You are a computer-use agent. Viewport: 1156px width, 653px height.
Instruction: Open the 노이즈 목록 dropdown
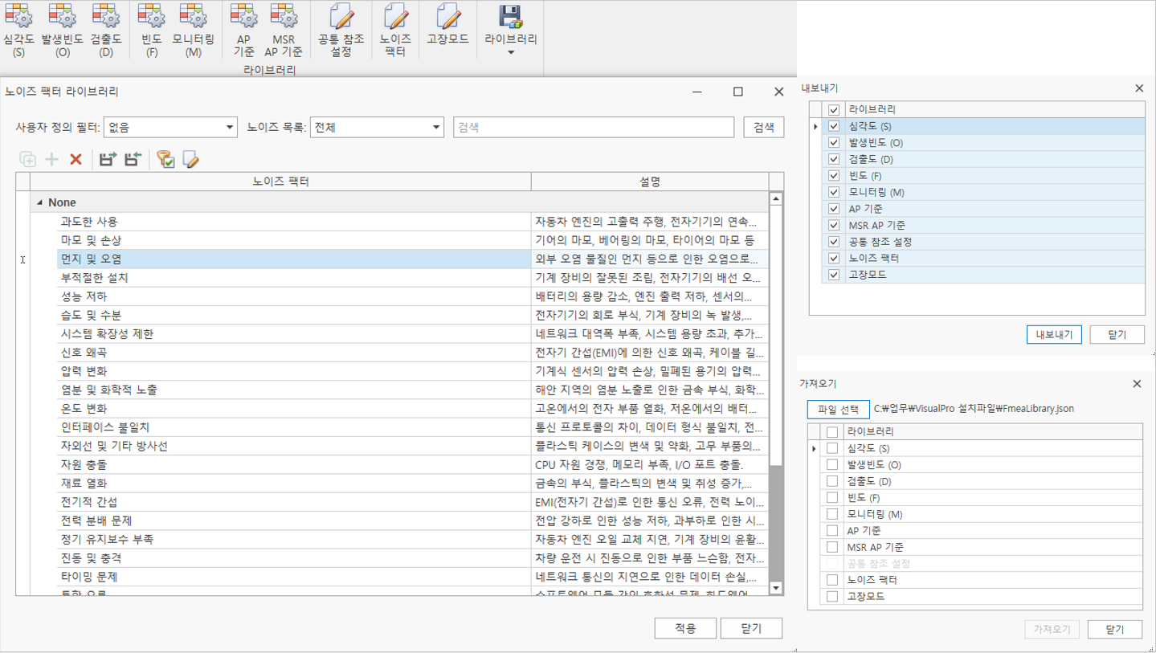[436, 127]
